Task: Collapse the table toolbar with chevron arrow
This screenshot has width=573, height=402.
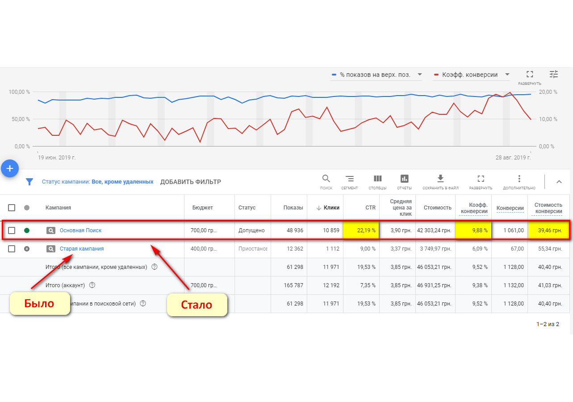Action: [x=559, y=182]
